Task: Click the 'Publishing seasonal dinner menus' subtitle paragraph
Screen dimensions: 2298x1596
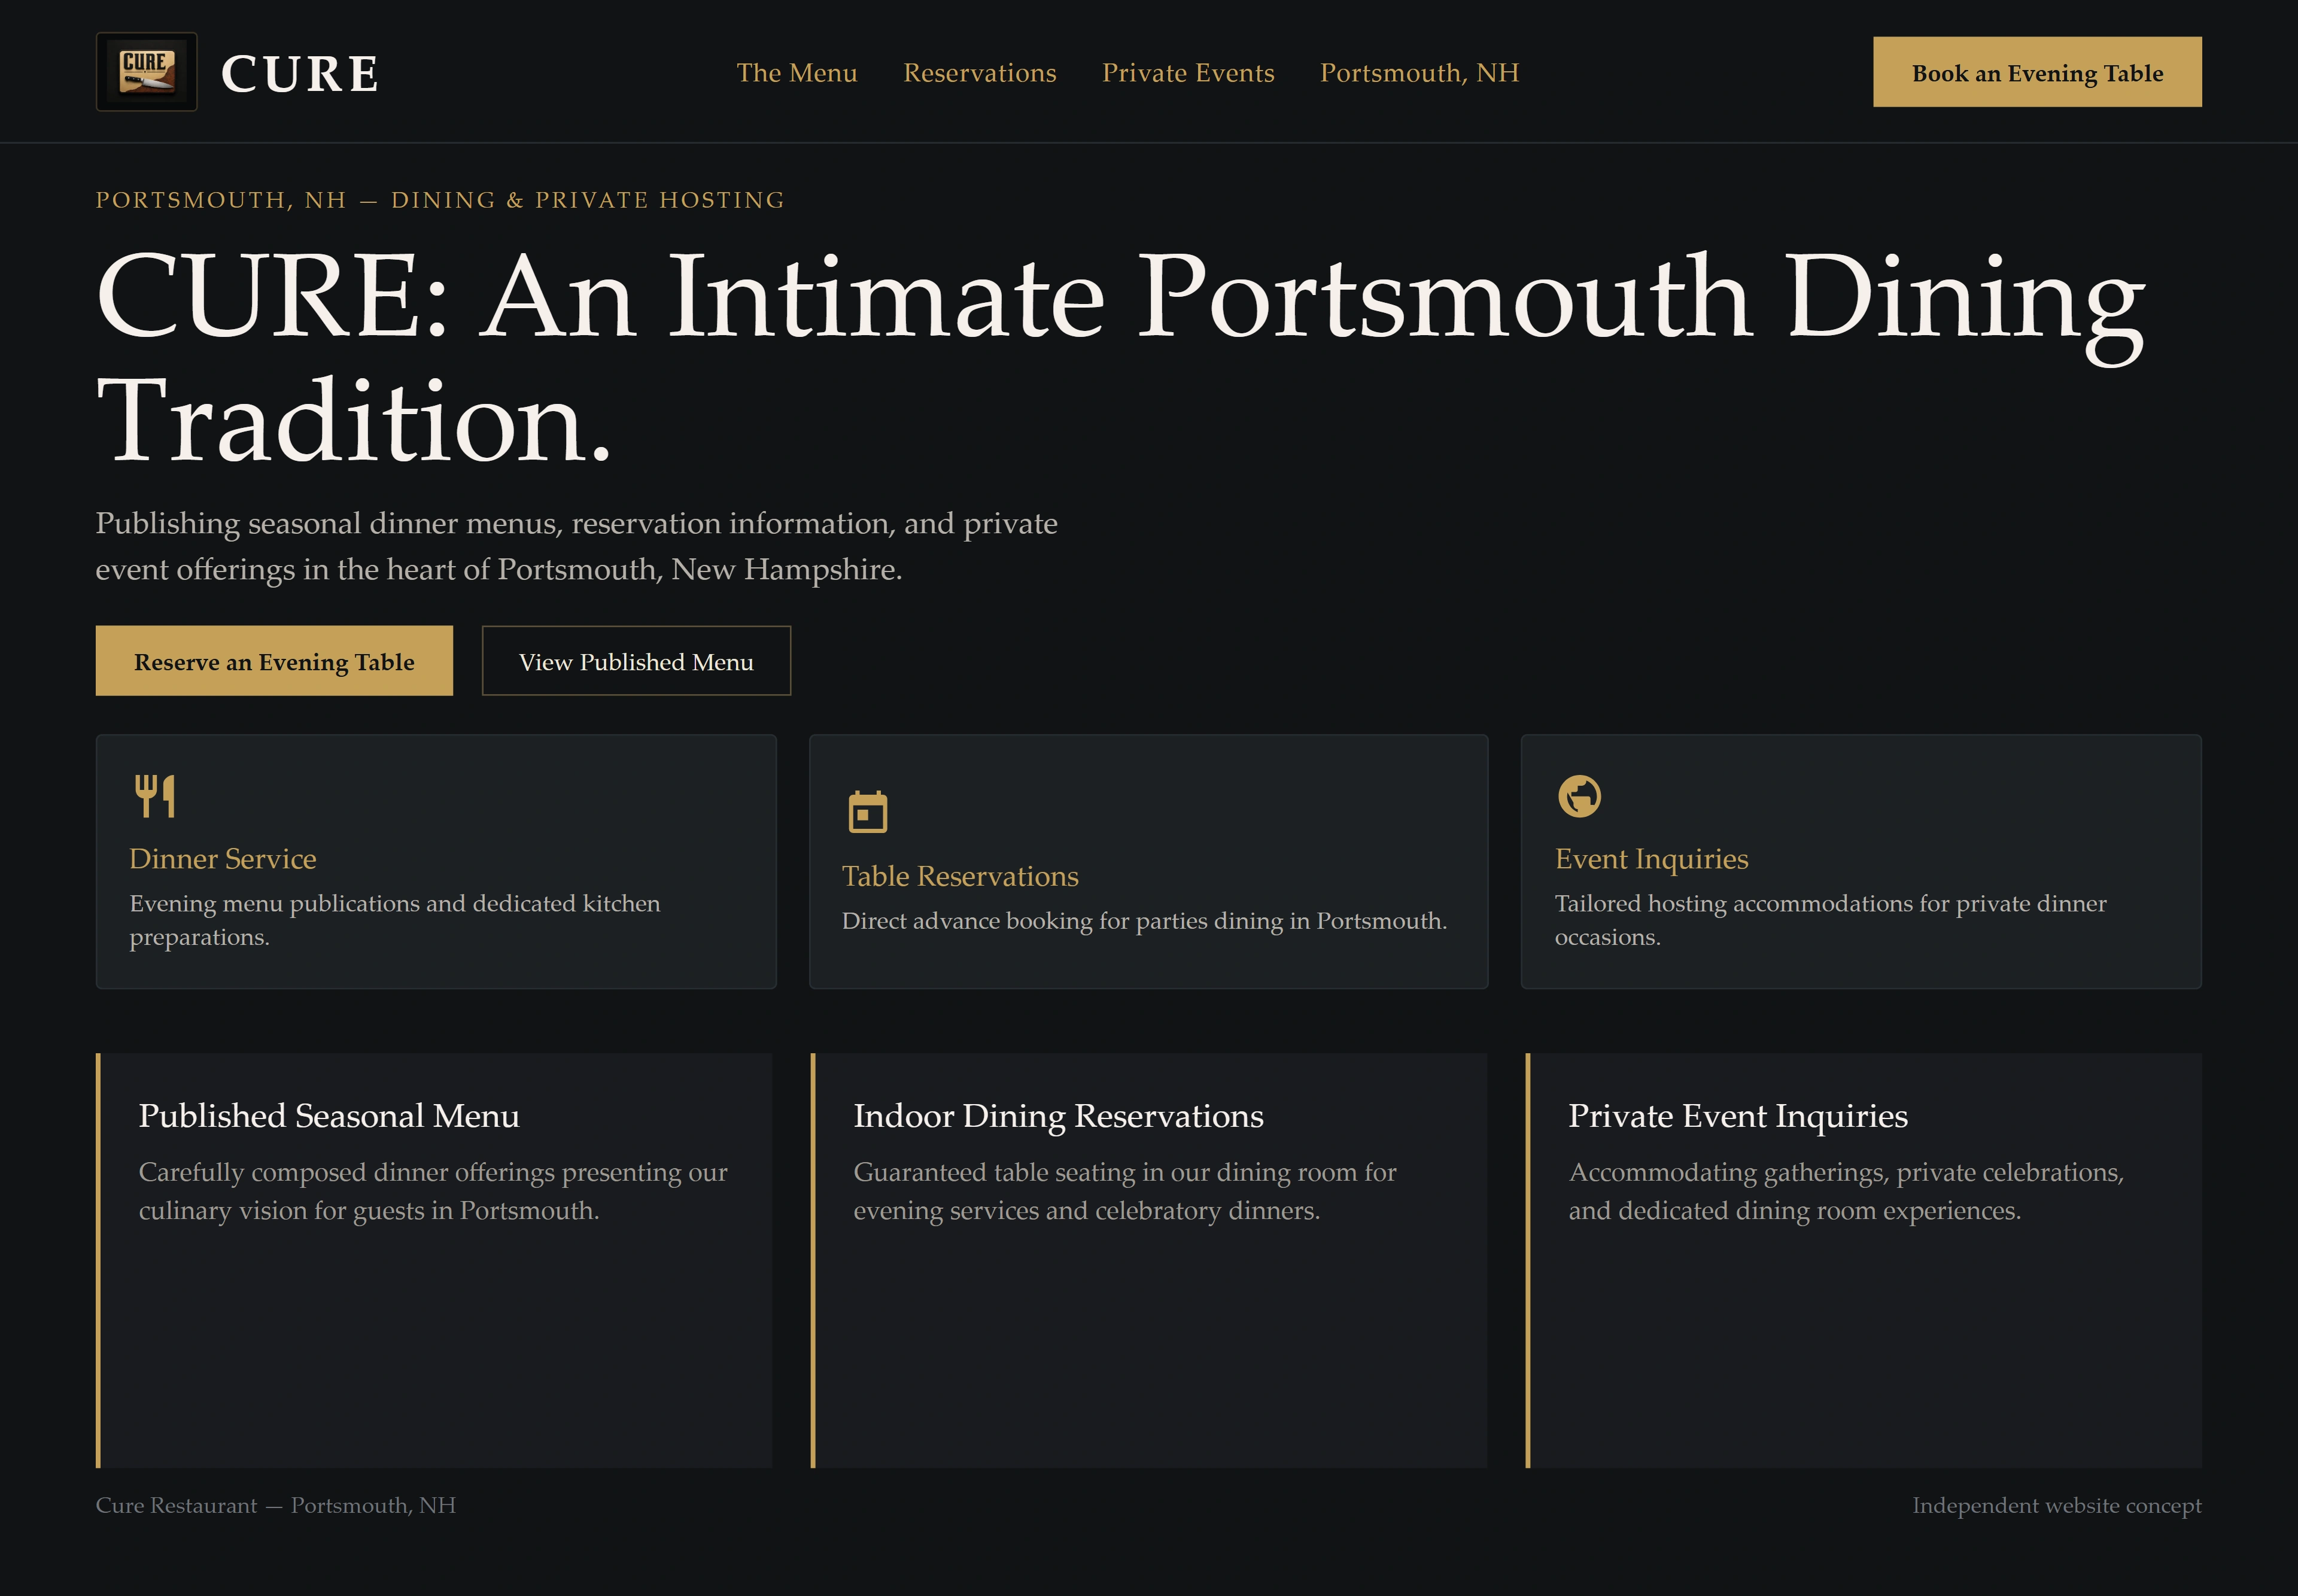Action: (x=577, y=546)
